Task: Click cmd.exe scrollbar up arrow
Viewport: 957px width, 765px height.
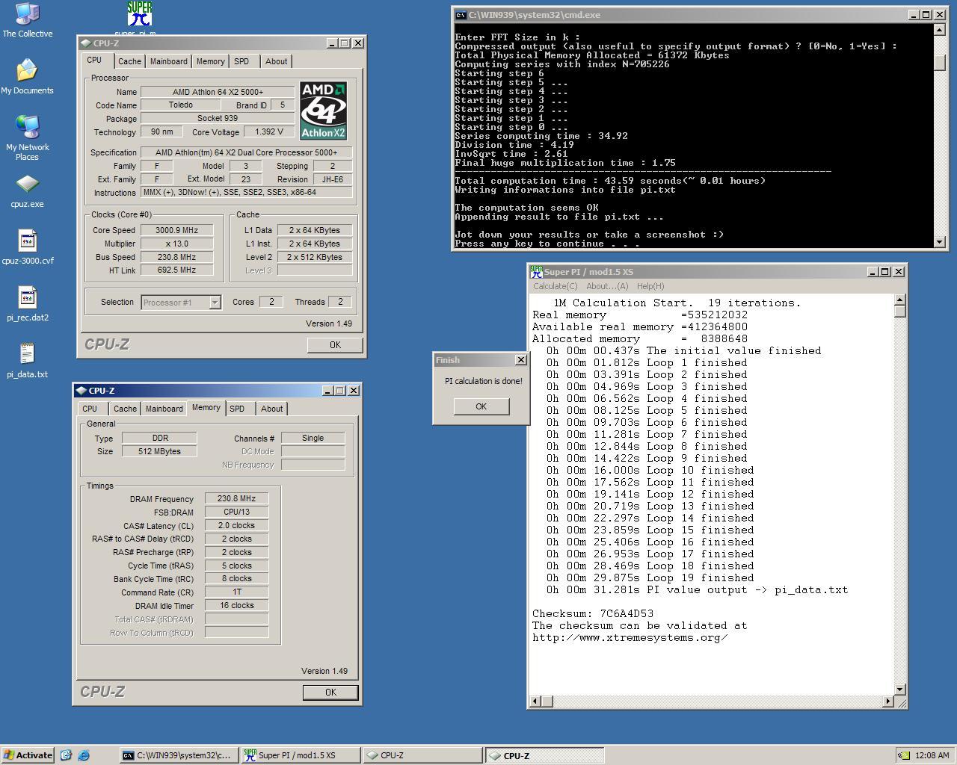Action: click(940, 30)
